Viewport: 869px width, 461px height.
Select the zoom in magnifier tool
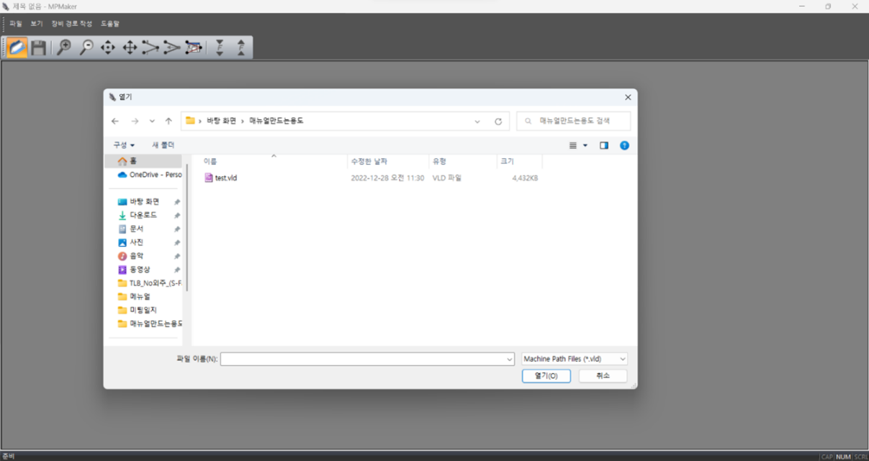[x=64, y=48]
